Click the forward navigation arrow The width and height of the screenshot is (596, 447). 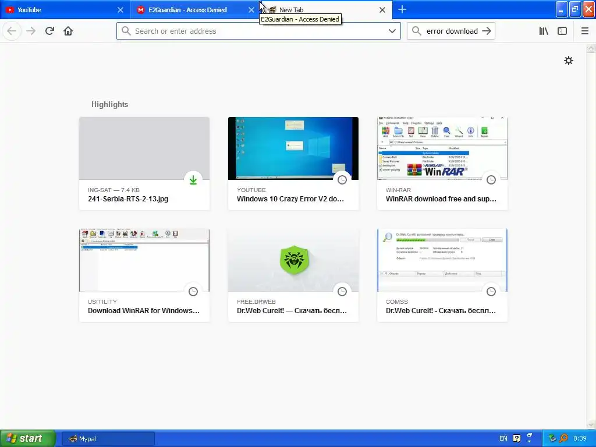click(x=31, y=31)
